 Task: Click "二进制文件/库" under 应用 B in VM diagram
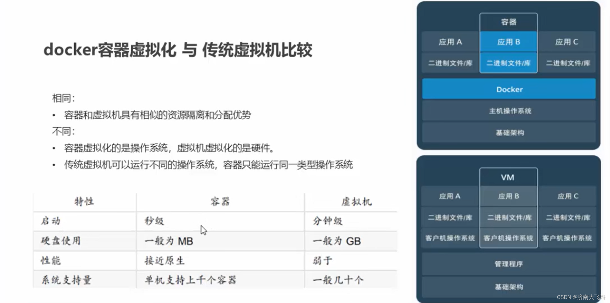[509, 217]
